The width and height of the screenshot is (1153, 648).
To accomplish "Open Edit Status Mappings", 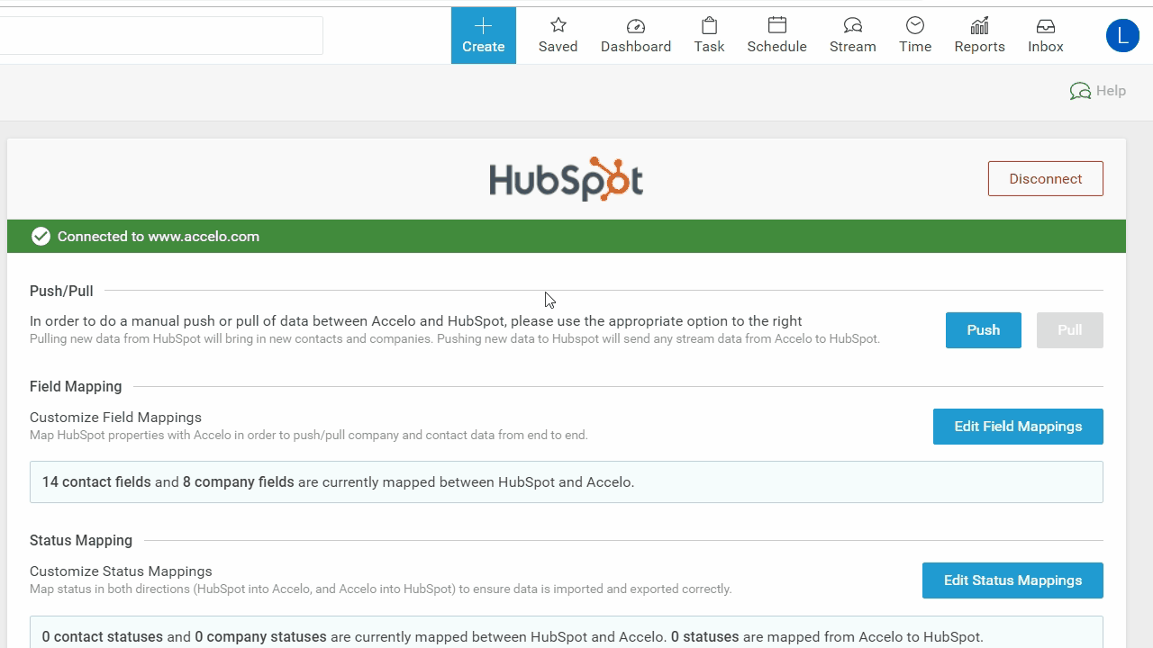I will pos(1012,580).
